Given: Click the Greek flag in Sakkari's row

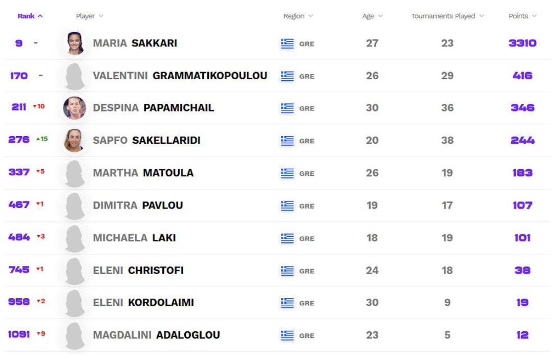Looking at the screenshot, I should pos(287,43).
